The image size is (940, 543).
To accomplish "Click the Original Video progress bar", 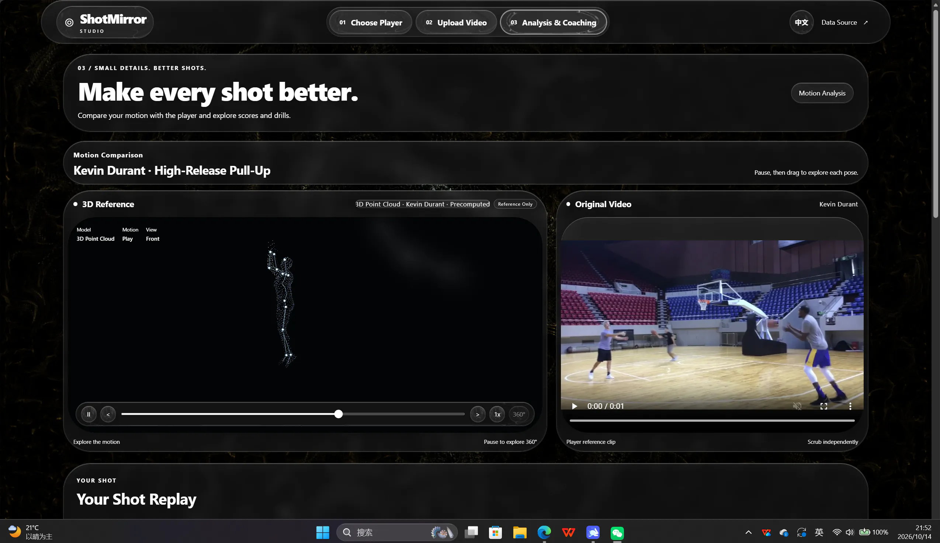I will (712, 420).
